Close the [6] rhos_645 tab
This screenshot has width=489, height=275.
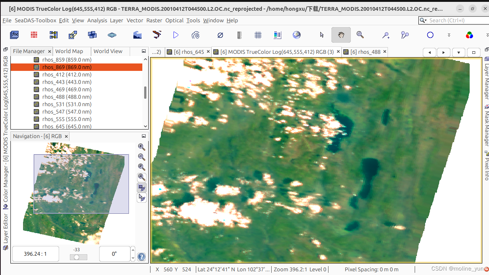[x=208, y=52]
